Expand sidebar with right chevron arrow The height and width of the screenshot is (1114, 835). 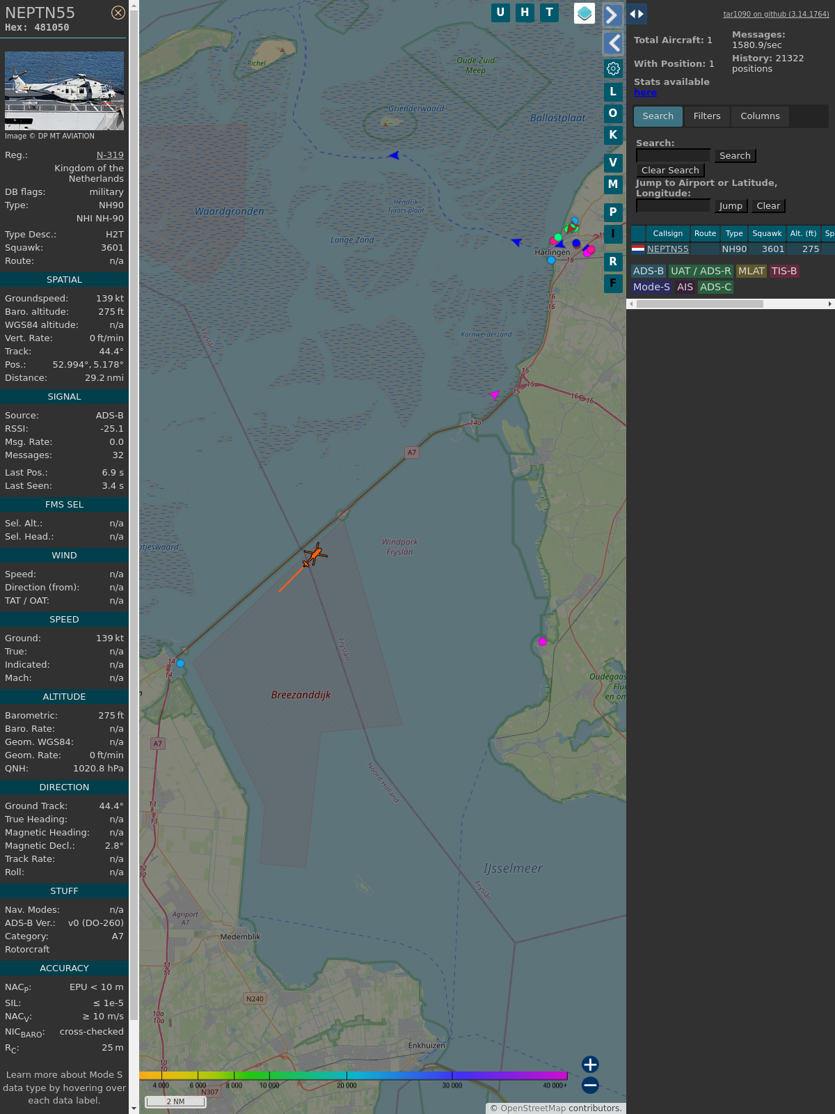click(x=612, y=15)
